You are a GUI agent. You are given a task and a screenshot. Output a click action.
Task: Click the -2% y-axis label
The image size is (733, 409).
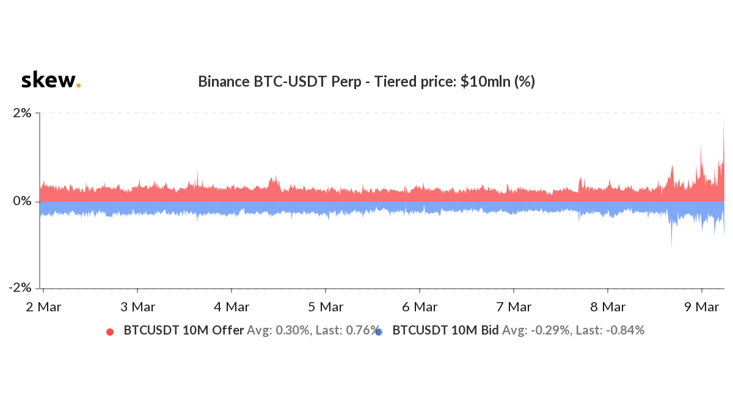pyautogui.click(x=21, y=289)
